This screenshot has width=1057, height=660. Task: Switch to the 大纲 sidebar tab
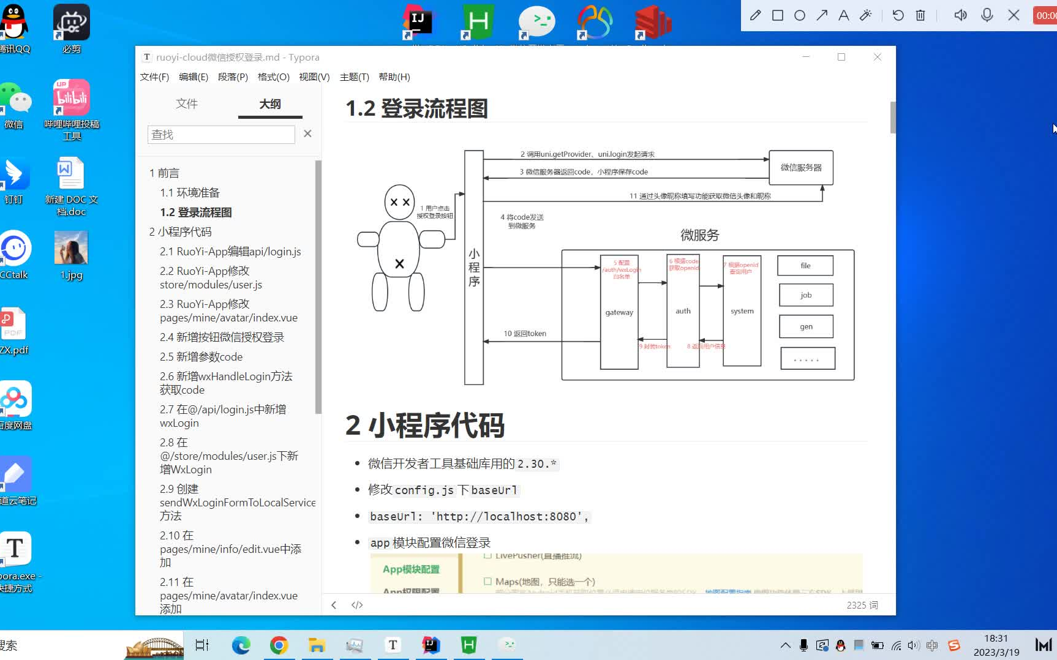(270, 104)
